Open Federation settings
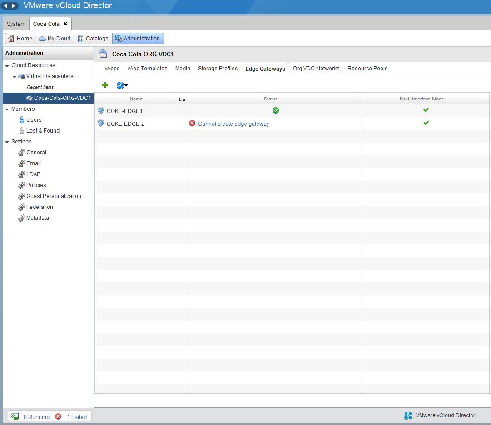This screenshot has width=491, height=425. point(40,207)
